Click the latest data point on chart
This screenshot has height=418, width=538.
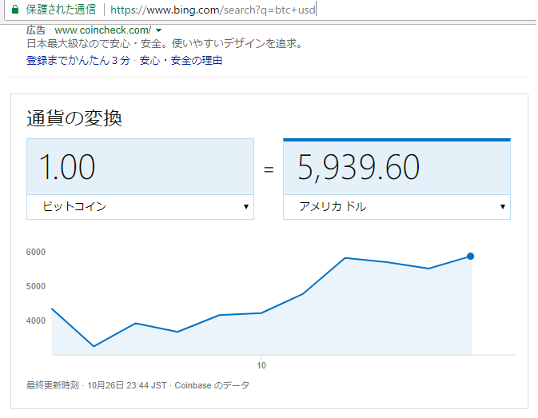470,256
